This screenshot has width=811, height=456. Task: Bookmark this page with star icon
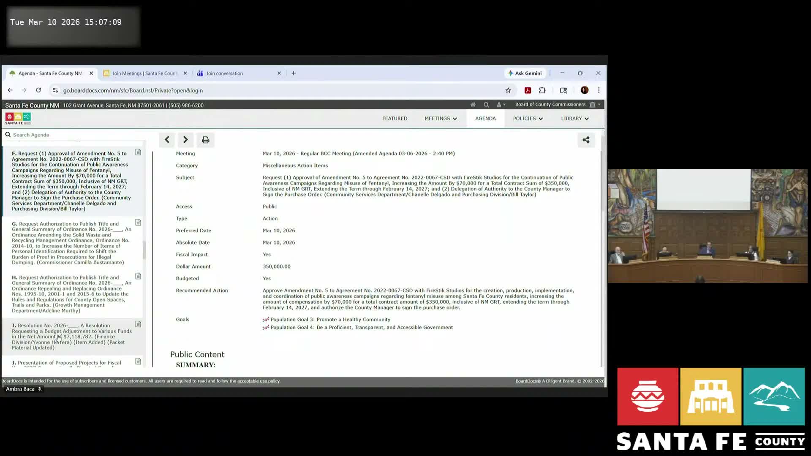click(x=508, y=90)
